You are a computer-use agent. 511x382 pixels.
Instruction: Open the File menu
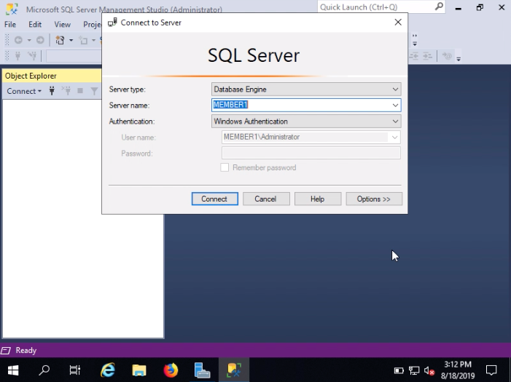pyautogui.click(x=10, y=25)
